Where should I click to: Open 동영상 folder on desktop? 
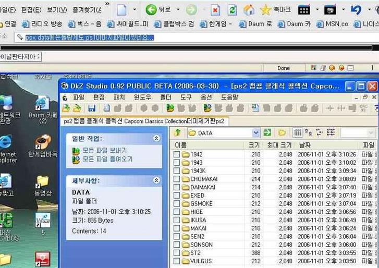(43, 186)
